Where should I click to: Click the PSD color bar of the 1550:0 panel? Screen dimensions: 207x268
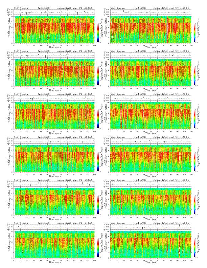pos(194,162)
